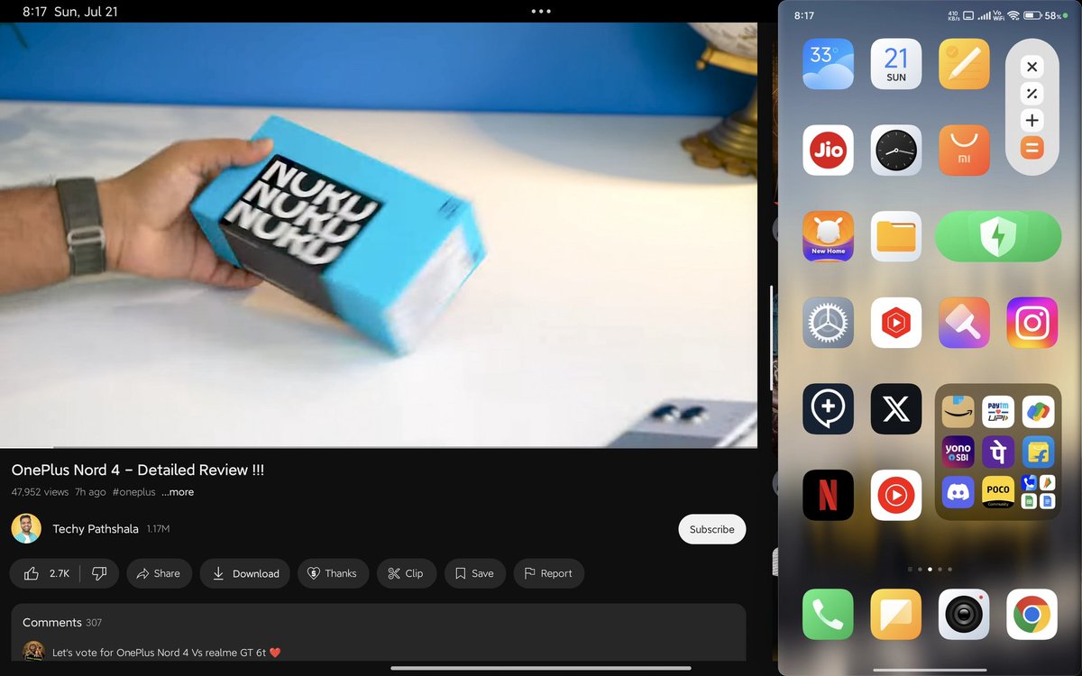Open the Themes paintbrush app
The width and height of the screenshot is (1082, 676).
(x=964, y=323)
